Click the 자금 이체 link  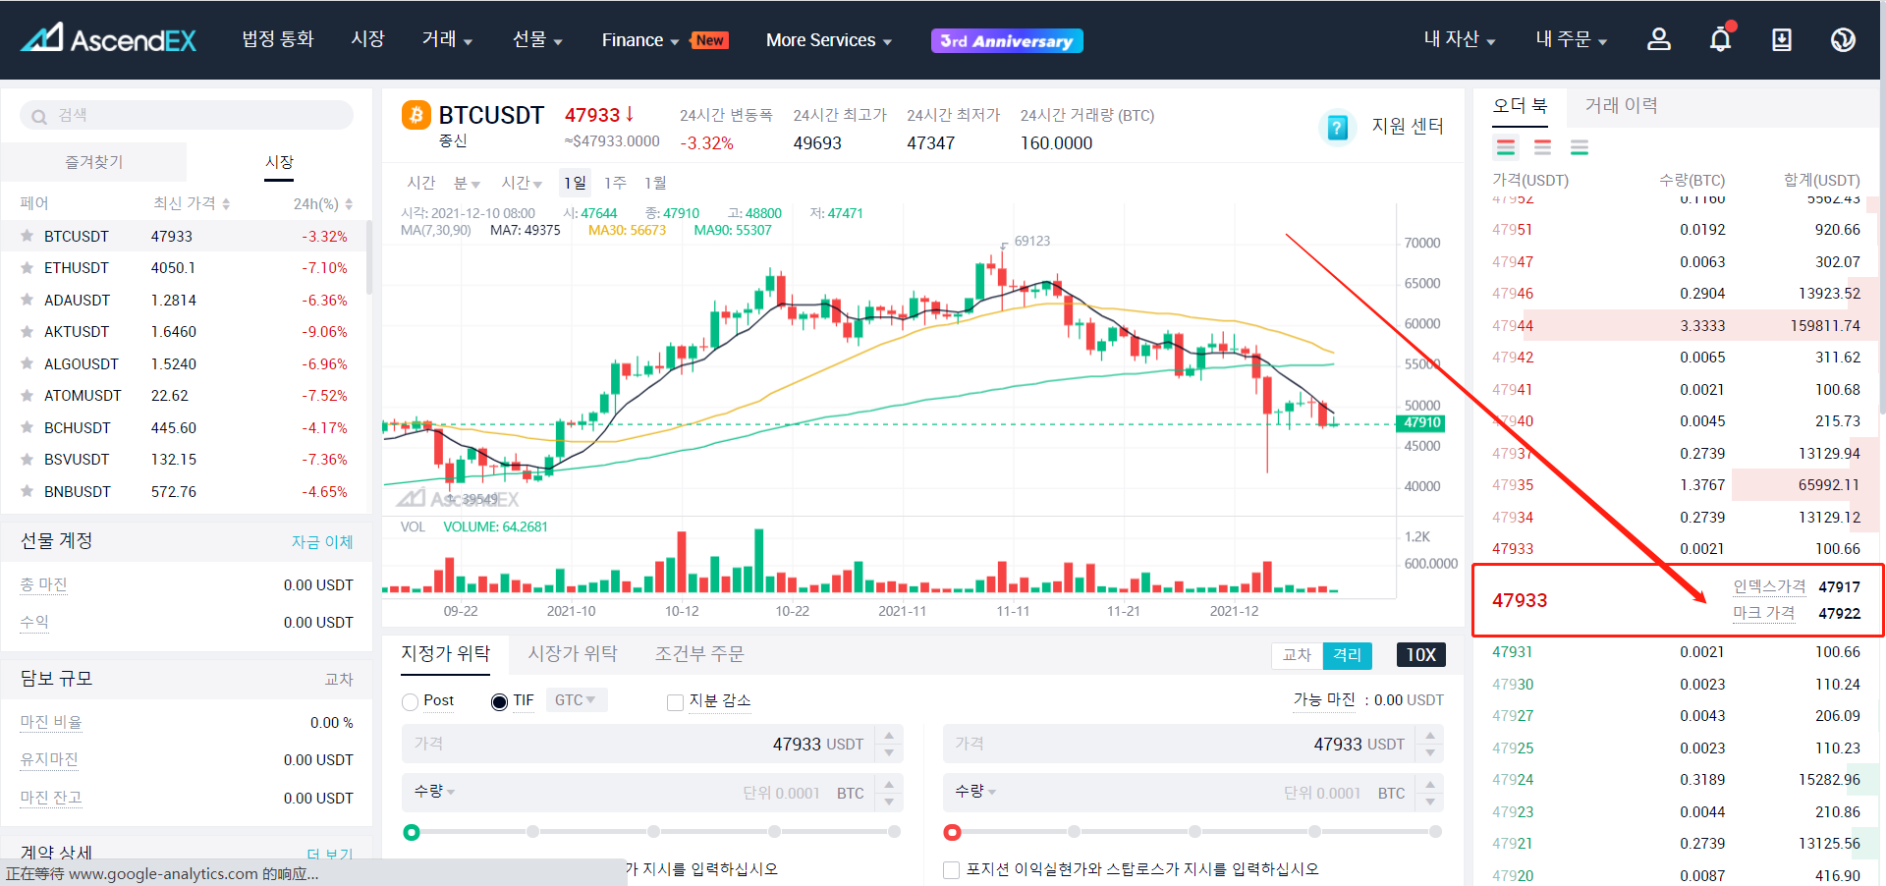tap(322, 542)
